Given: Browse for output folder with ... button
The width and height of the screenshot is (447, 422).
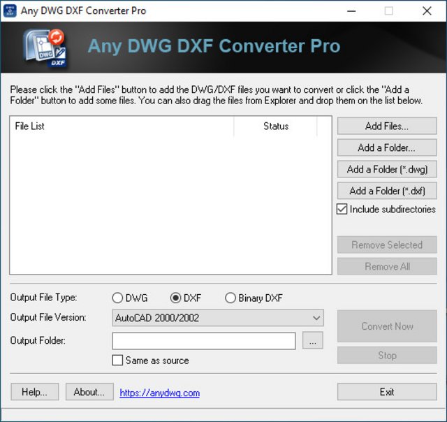Looking at the screenshot, I should 313,340.
